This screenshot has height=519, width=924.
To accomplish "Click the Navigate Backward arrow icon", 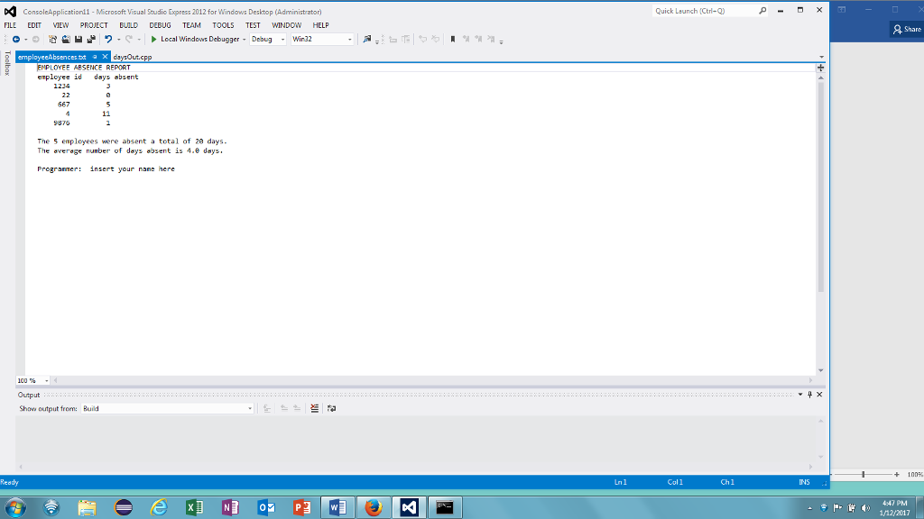I will 16,39.
